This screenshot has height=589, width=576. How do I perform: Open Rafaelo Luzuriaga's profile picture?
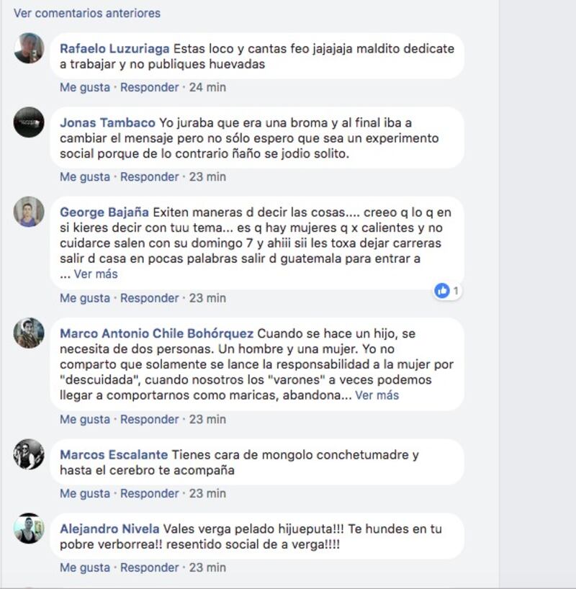tap(29, 48)
